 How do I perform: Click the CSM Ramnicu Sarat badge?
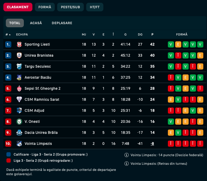coord(19,100)
